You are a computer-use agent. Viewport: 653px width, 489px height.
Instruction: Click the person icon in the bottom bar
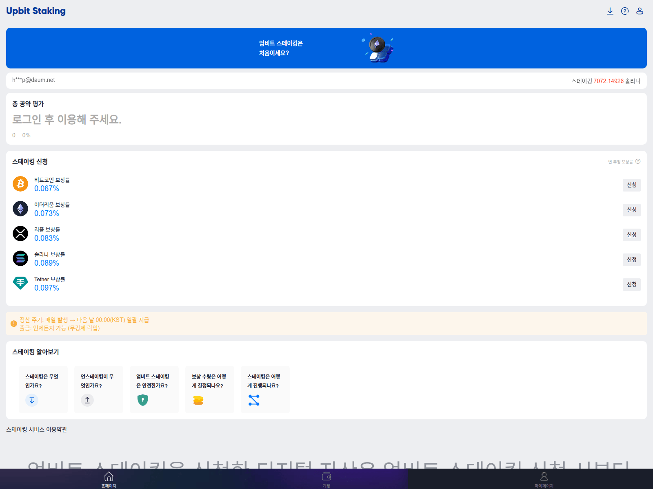click(x=544, y=476)
